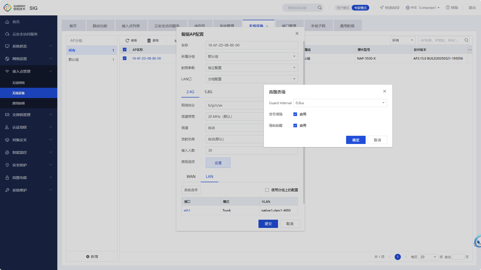481x270 pixels.
Task: Click the globe language icon
Action: [x=408, y=8]
